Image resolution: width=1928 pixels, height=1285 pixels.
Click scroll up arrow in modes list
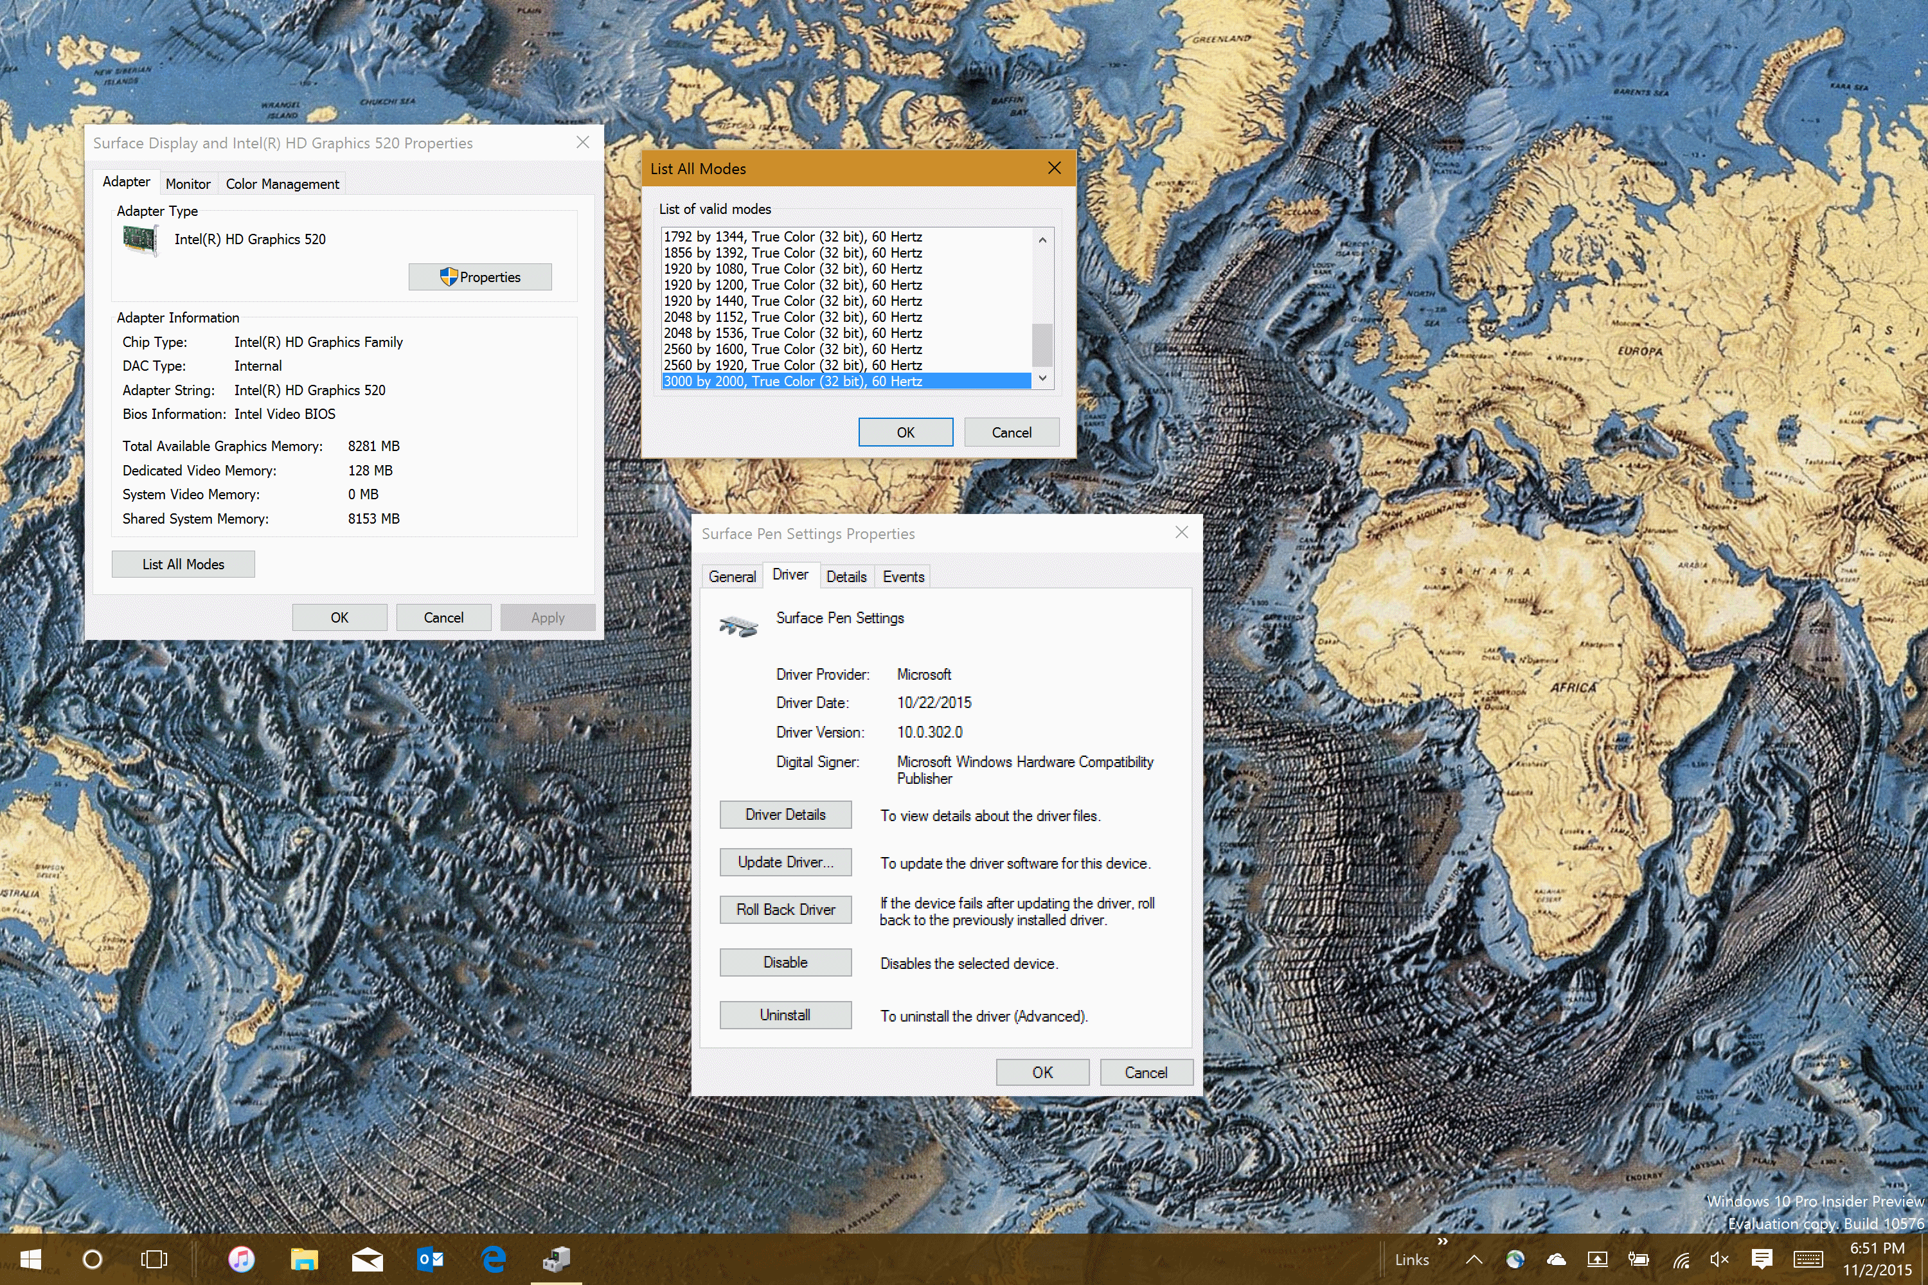point(1042,239)
